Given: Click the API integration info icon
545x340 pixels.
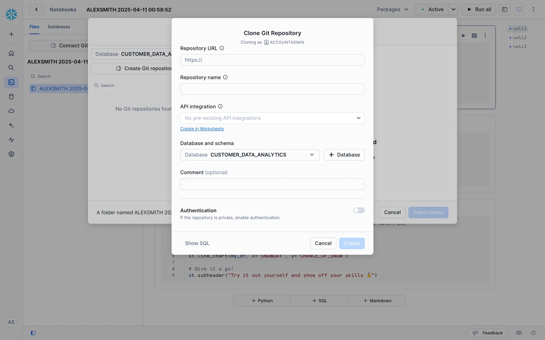Looking at the screenshot, I should (x=220, y=107).
